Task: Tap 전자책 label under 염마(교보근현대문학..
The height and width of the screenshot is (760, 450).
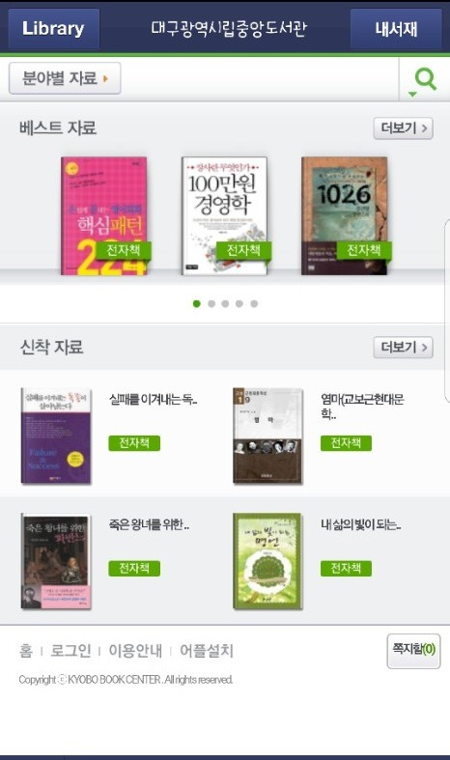Action: (346, 443)
